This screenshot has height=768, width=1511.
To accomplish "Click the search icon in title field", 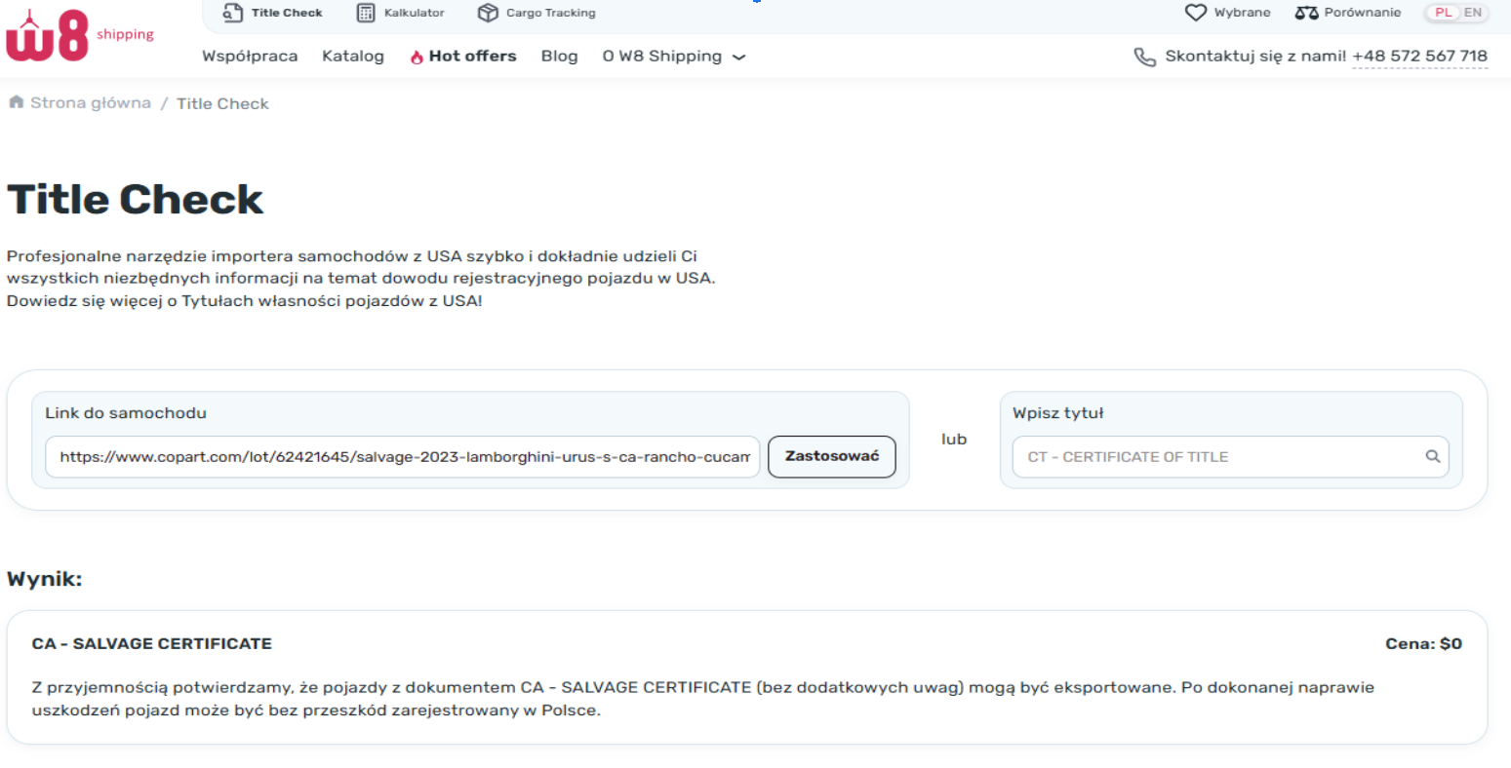I will [1432, 456].
